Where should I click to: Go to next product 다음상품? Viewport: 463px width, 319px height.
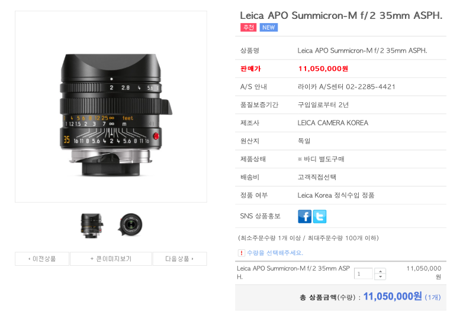[x=179, y=259]
